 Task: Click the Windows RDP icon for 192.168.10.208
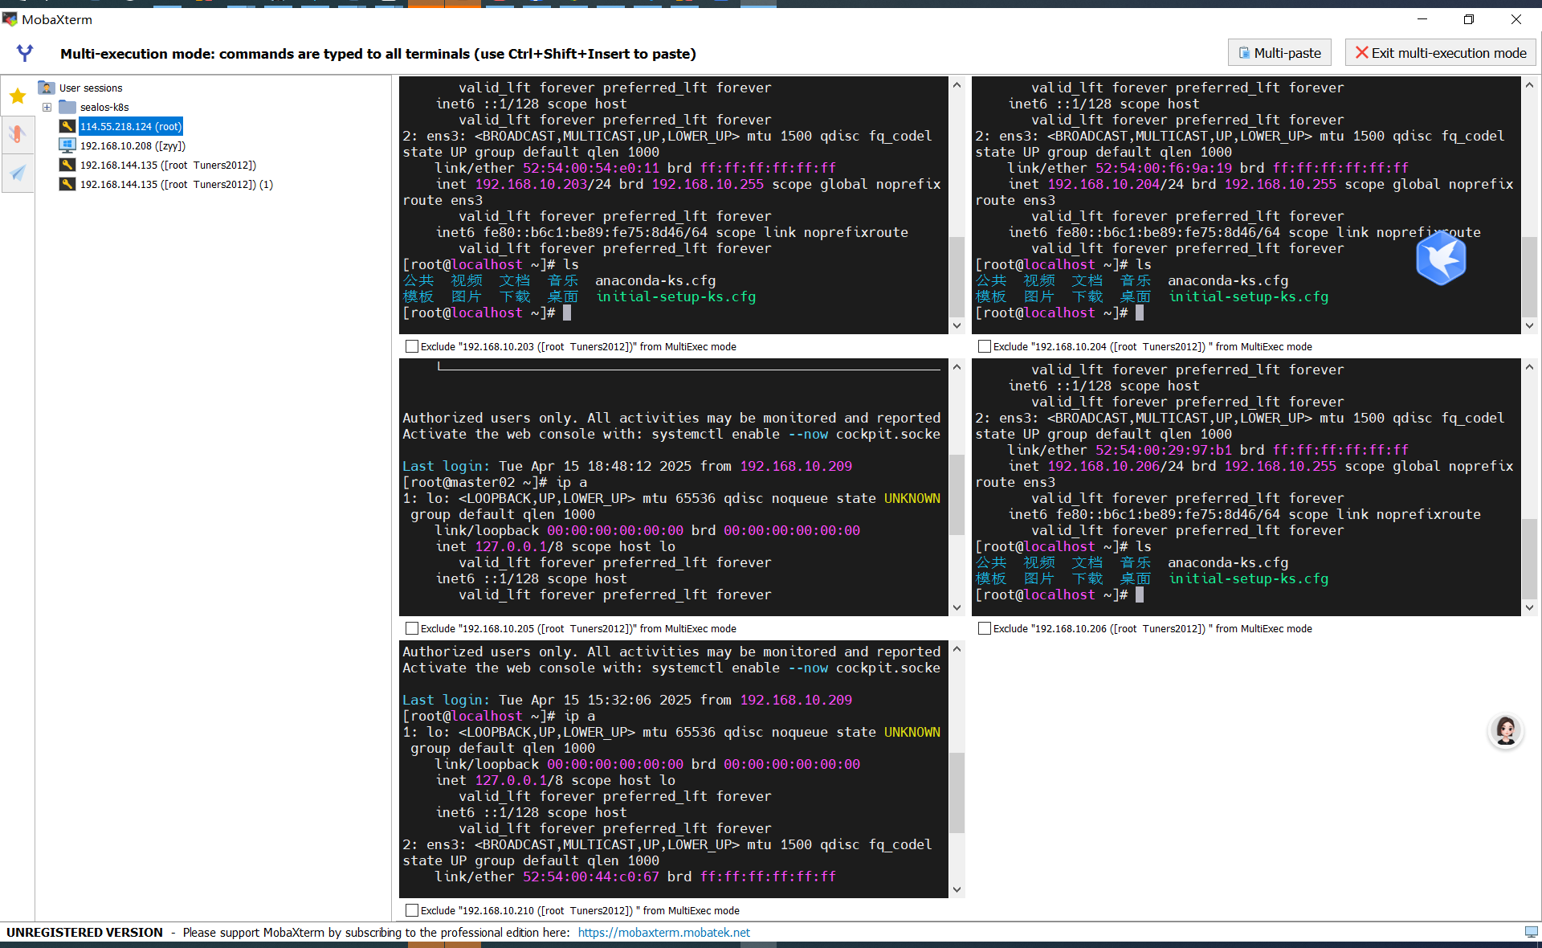pos(67,145)
